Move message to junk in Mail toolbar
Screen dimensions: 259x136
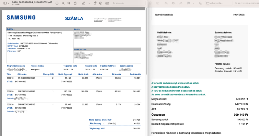tap(158, 3)
